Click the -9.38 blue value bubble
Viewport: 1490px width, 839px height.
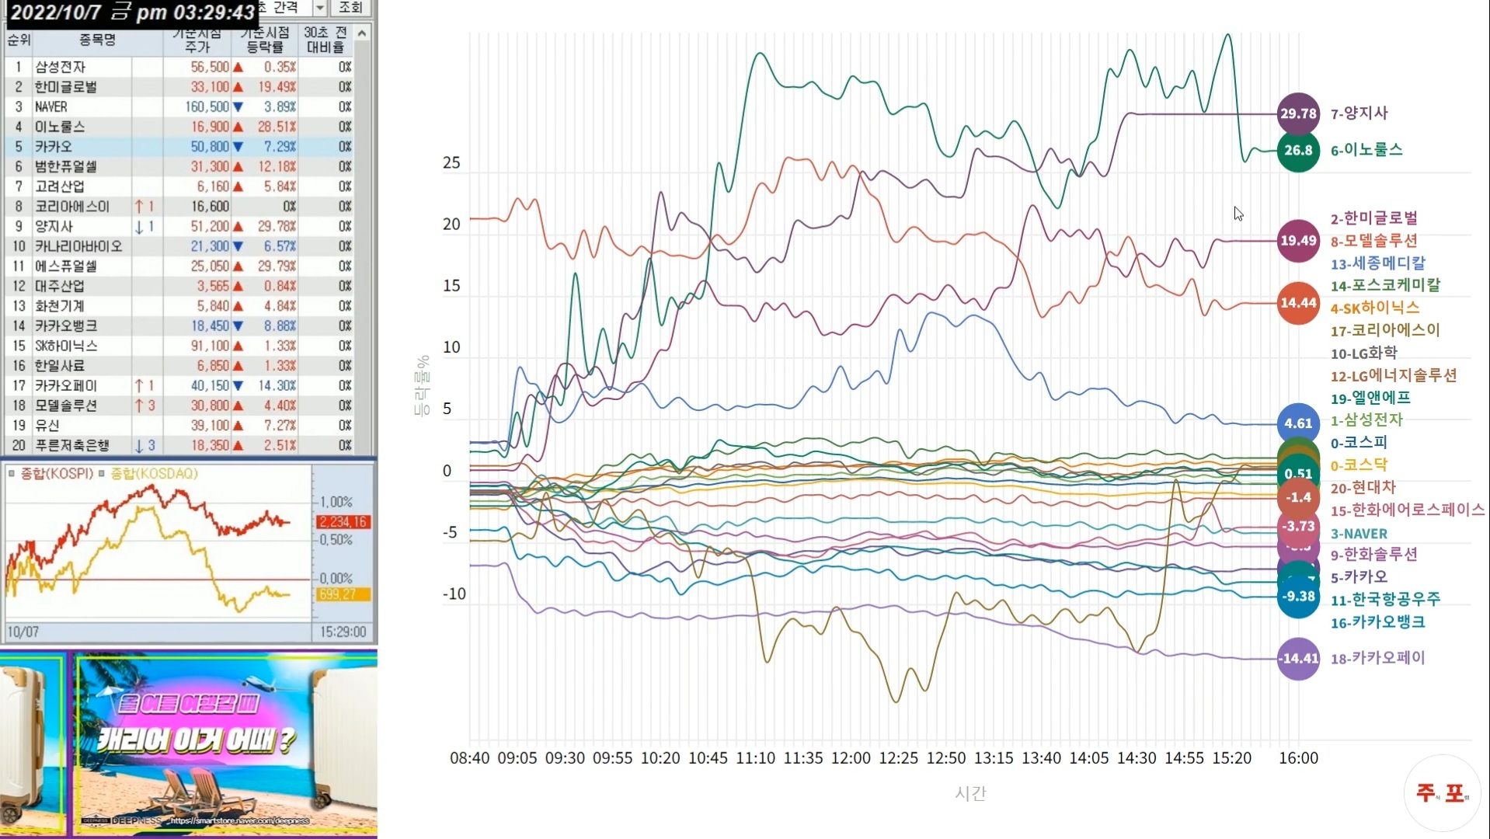(x=1298, y=597)
